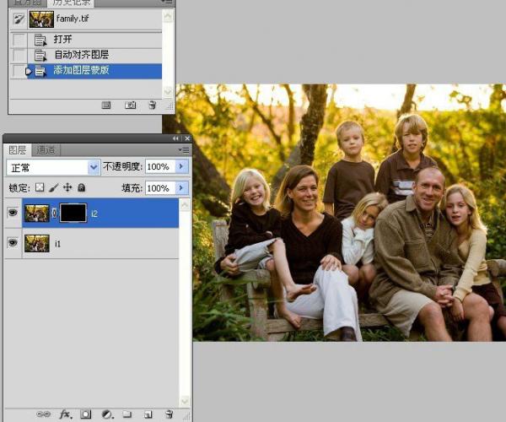The width and height of the screenshot is (506, 422).
Task: Lock transparent pixels icon
Action: [40, 187]
